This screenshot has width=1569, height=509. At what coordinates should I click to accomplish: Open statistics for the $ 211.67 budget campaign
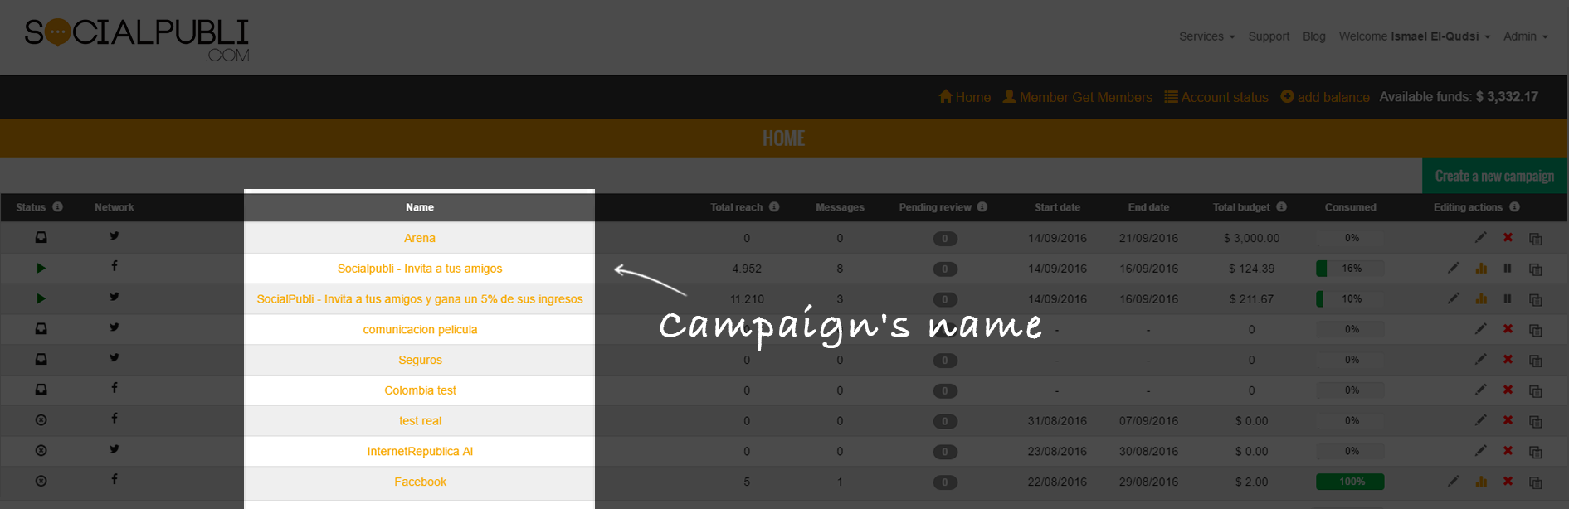click(1481, 298)
